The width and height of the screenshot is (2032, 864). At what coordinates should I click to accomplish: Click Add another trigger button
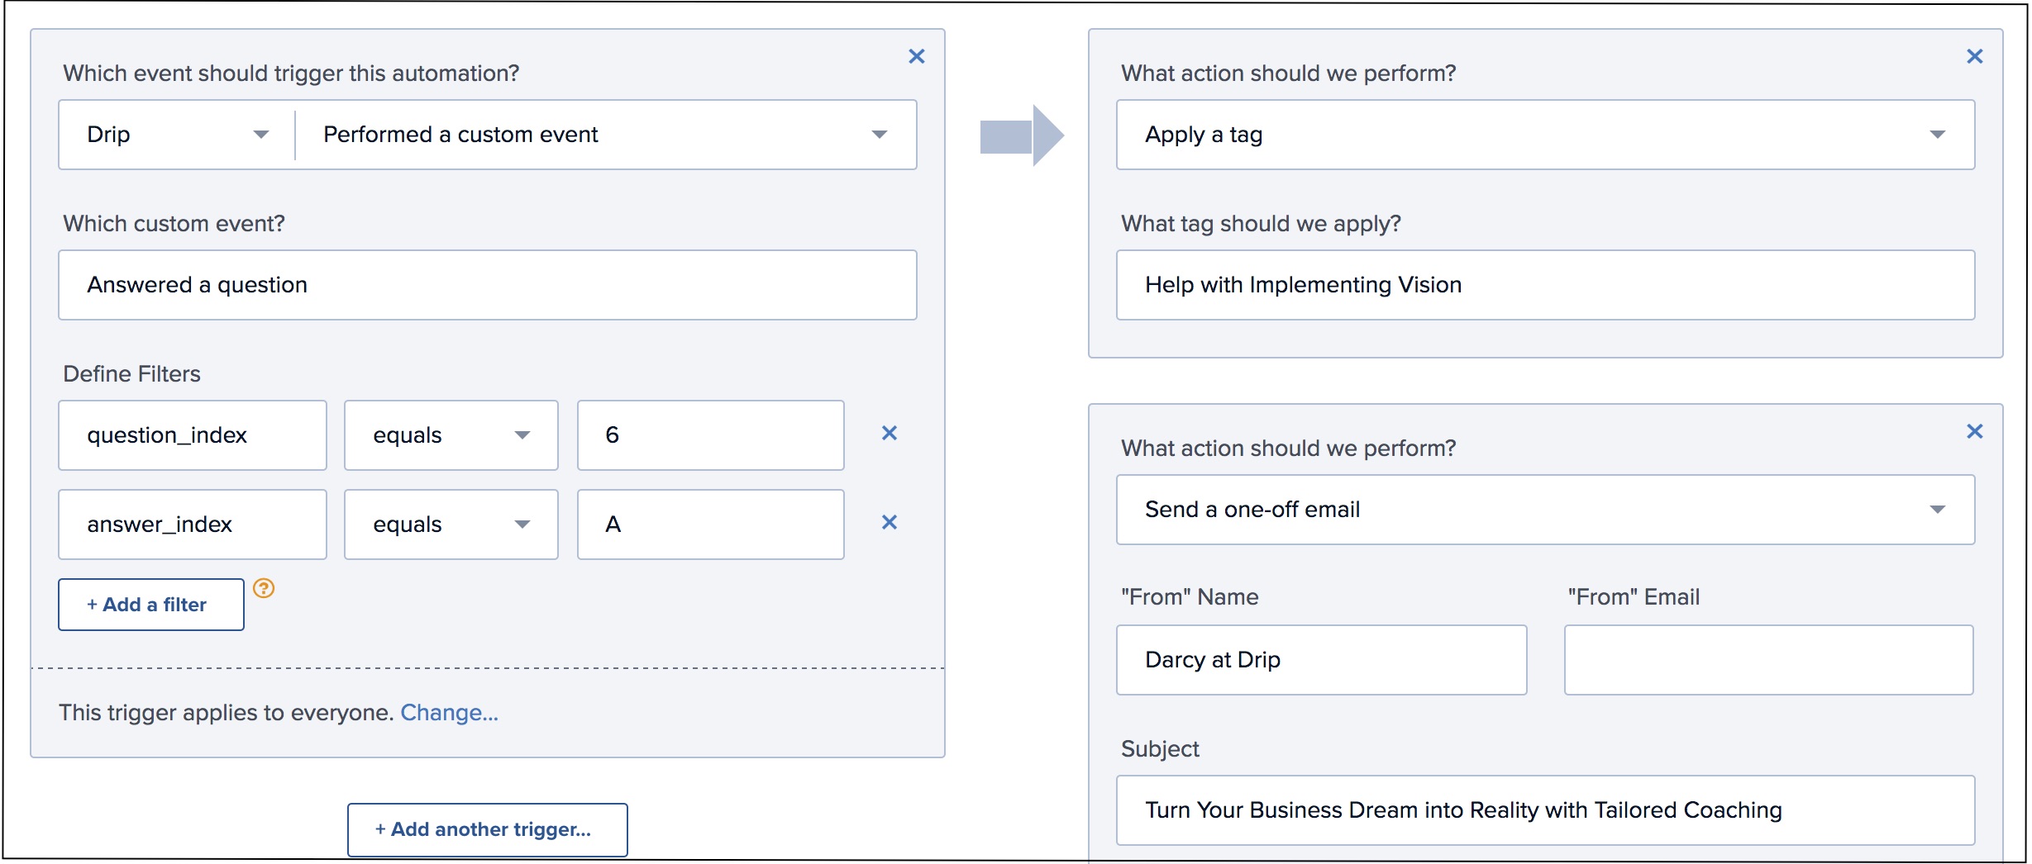click(x=487, y=829)
